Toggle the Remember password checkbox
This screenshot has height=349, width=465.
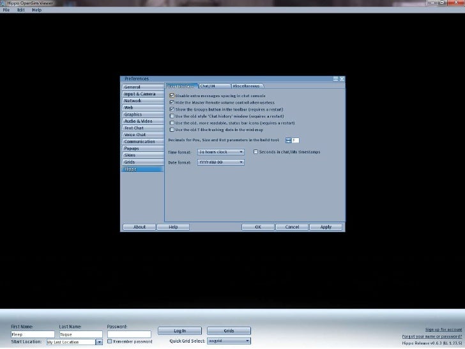pos(109,341)
